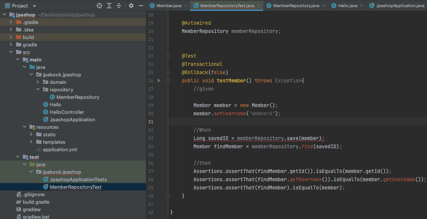Hide the Project tool window

(141, 6)
